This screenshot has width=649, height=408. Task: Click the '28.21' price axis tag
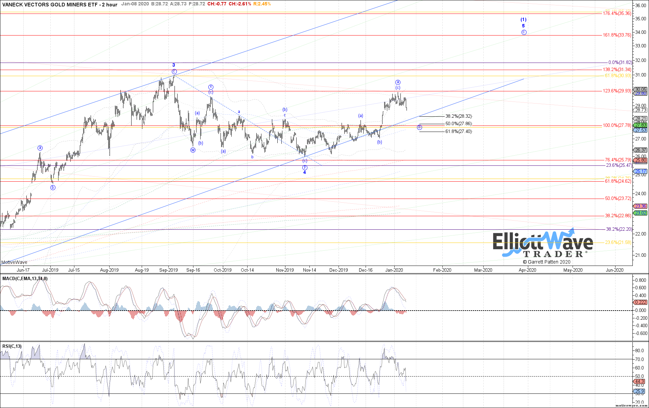pos(641,119)
